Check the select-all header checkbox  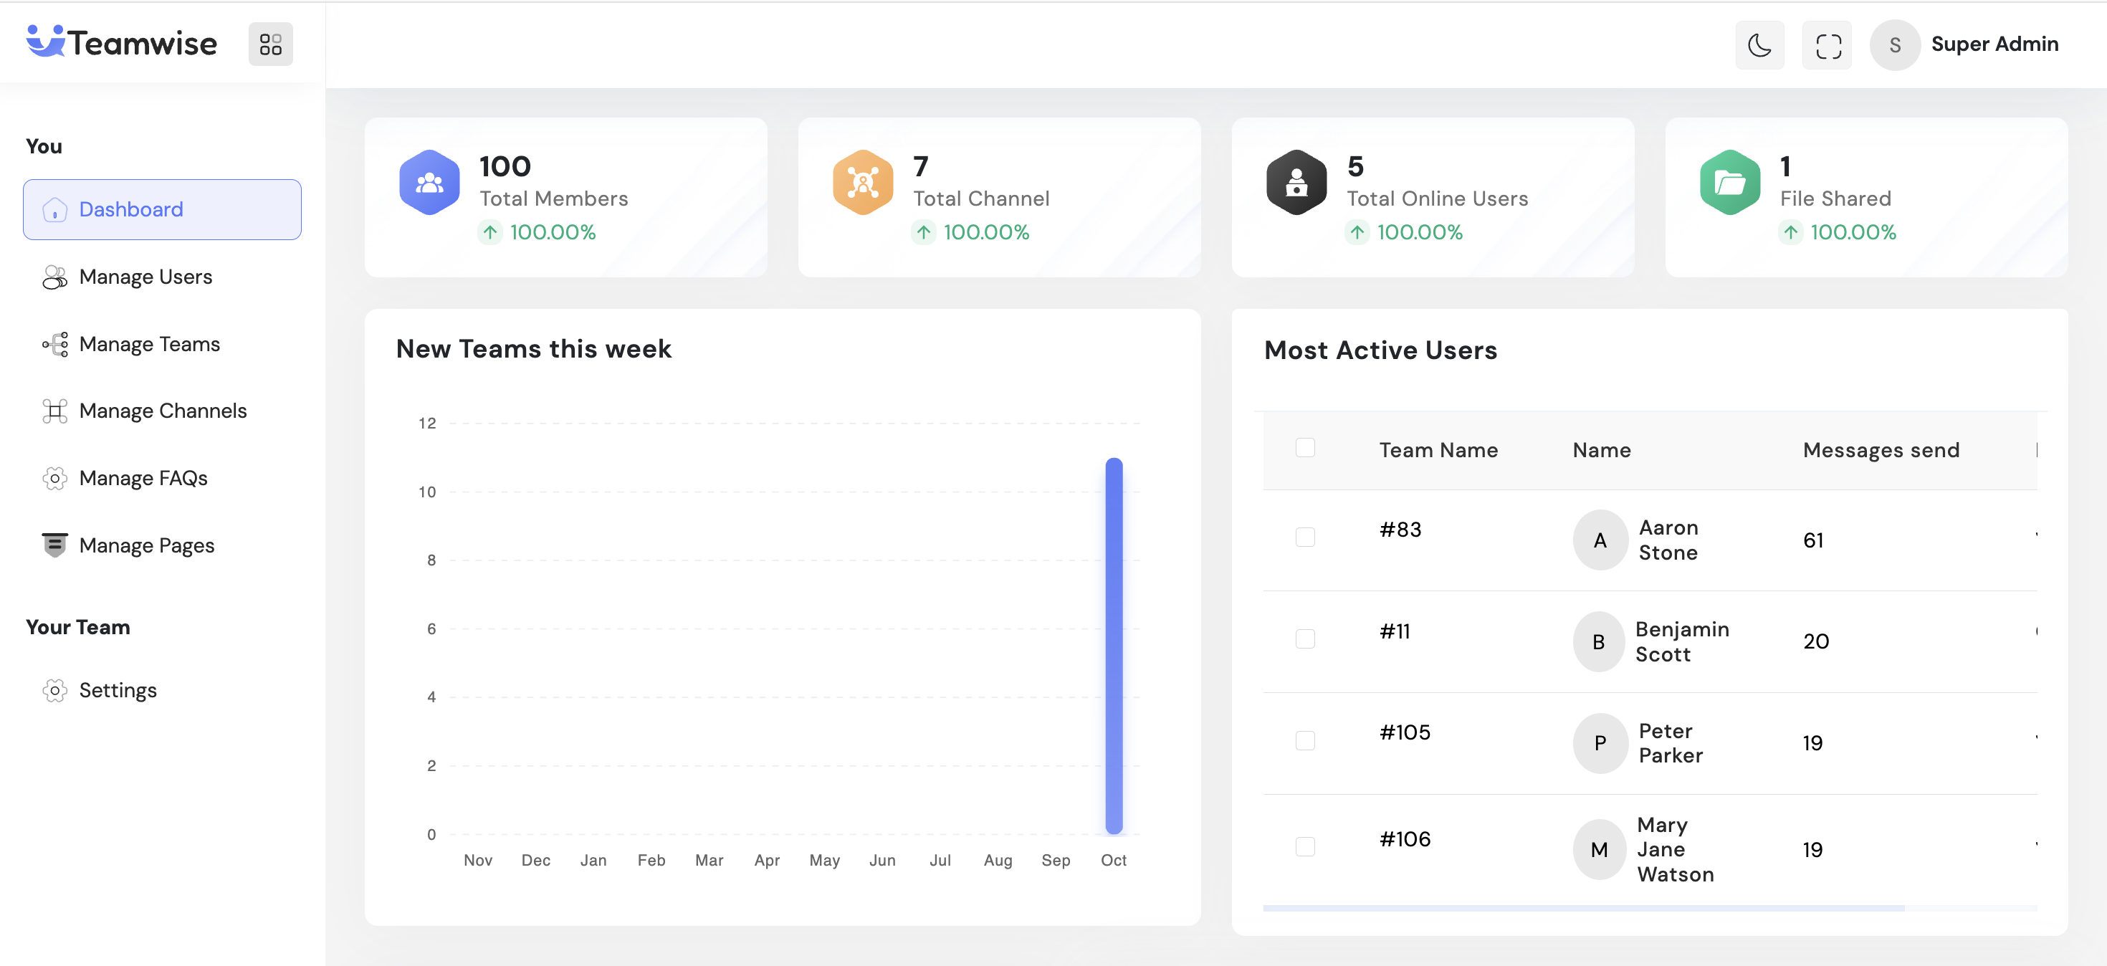(x=1304, y=447)
